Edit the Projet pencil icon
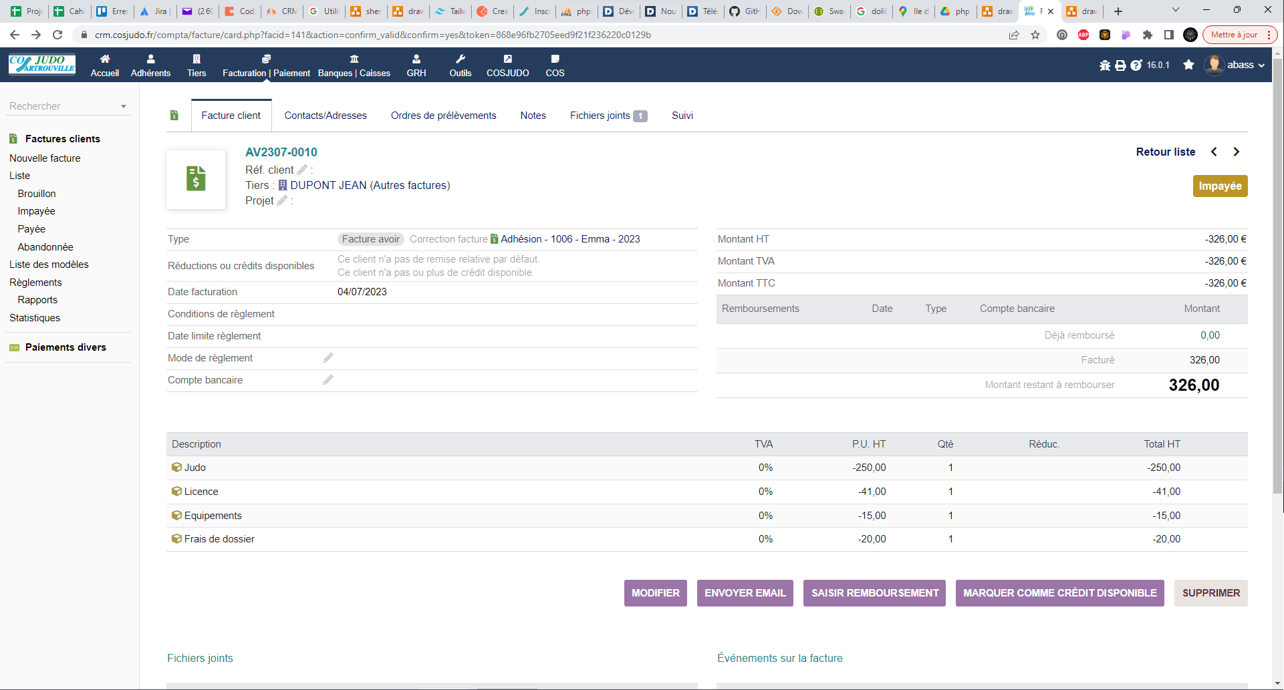This screenshot has width=1284, height=690. pyautogui.click(x=282, y=200)
